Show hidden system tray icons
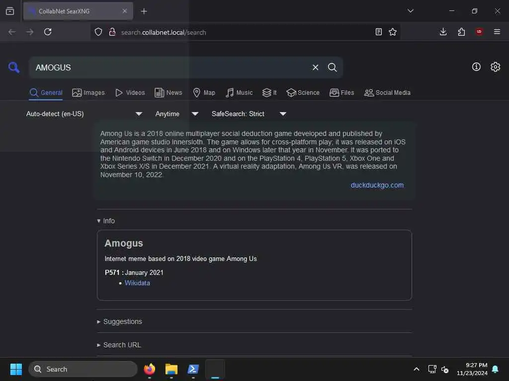Viewport: 509px width, 381px height. [x=416, y=369]
